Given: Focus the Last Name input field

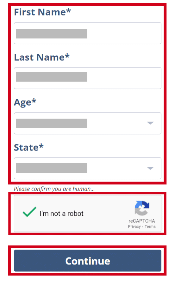Looking at the screenshot, I should click(x=87, y=78).
